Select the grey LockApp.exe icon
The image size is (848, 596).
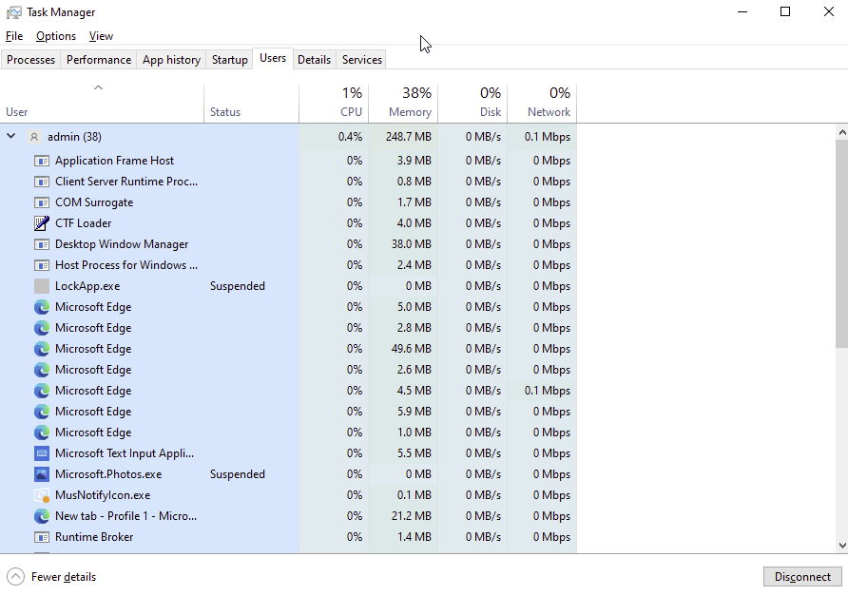click(42, 286)
